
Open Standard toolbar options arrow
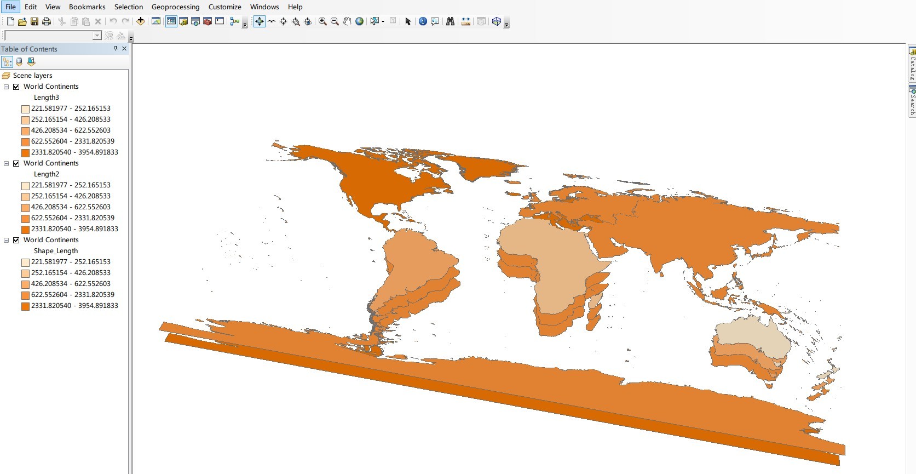(245, 24)
